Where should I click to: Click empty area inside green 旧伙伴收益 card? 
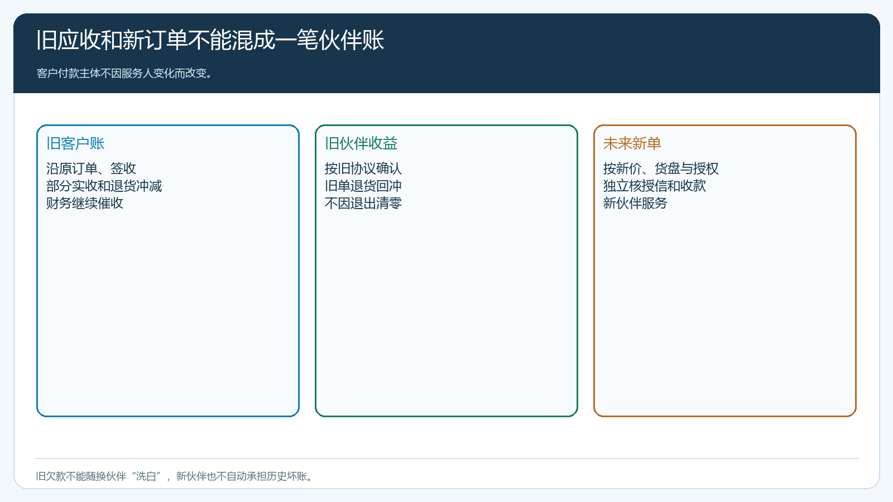pyautogui.click(x=446, y=312)
